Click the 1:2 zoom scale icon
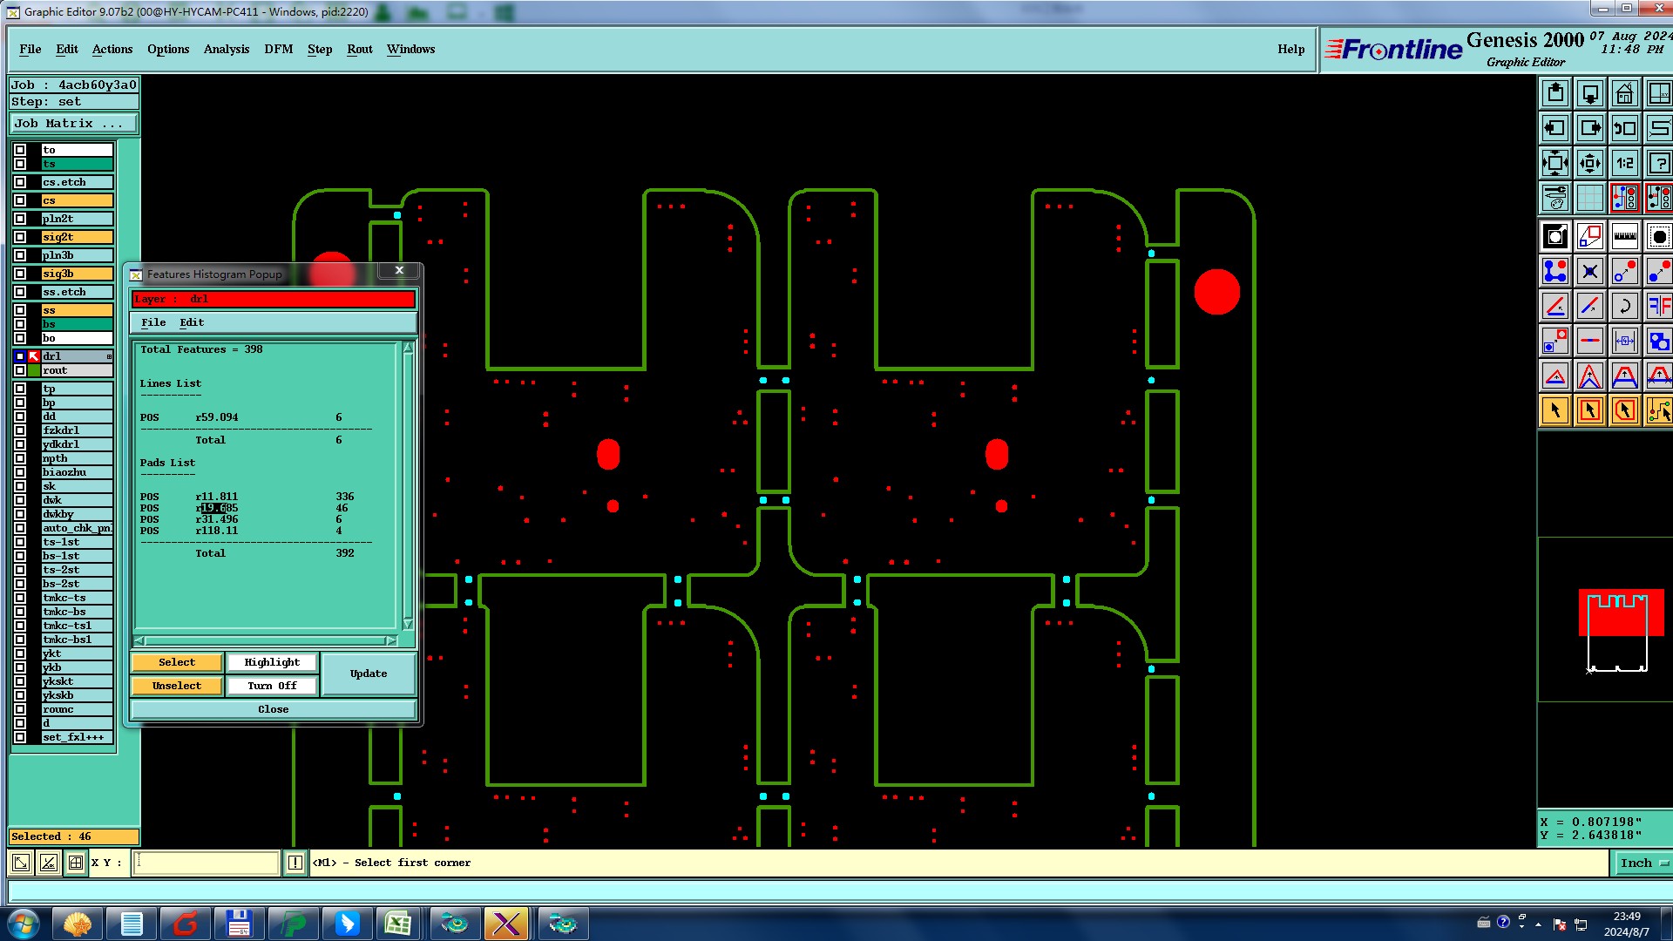This screenshot has height=941, width=1673. [1624, 163]
